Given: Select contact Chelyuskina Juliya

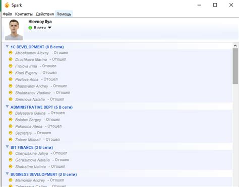Looking at the screenshot, I should pos(32,153).
